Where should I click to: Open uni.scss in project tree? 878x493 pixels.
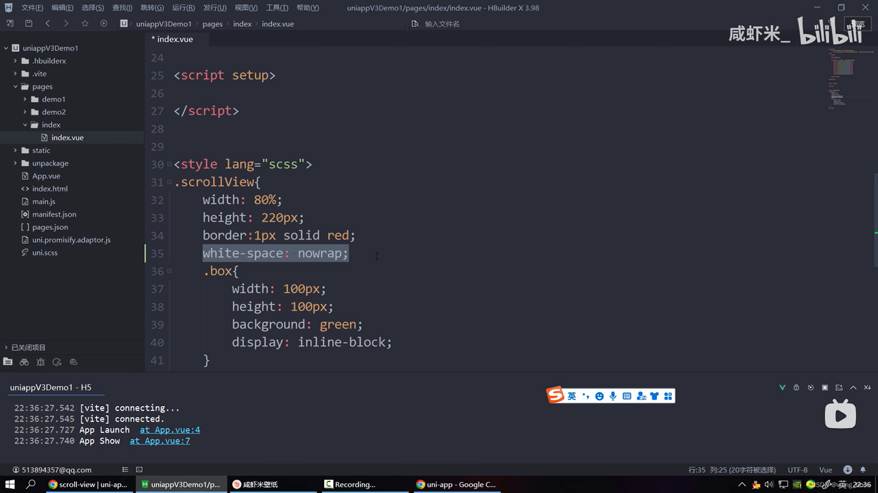click(x=44, y=252)
